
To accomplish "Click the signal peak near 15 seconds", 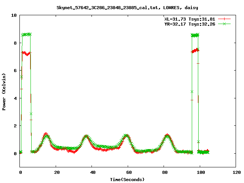I will pyautogui.click(x=46, y=135).
